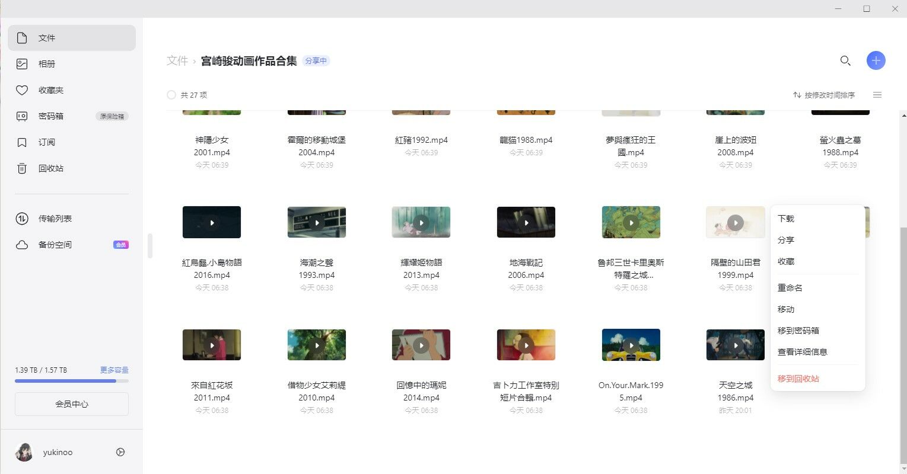Screen dimensions: 907x474
Task: Click the blue plus upload button
Action: pyautogui.click(x=876, y=60)
